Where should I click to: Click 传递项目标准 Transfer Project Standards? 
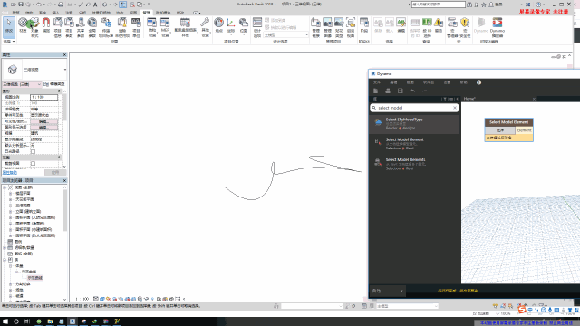pos(106,27)
